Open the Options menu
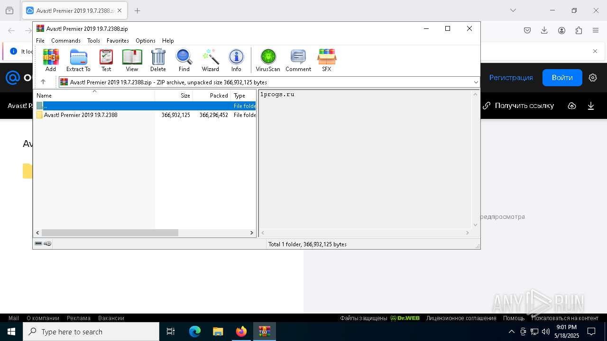Image resolution: width=607 pixels, height=341 pixels. 146,41
